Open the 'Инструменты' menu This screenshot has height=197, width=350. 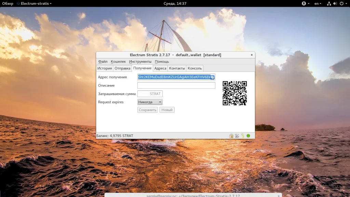pyautogui.click(x=140, y=62)
